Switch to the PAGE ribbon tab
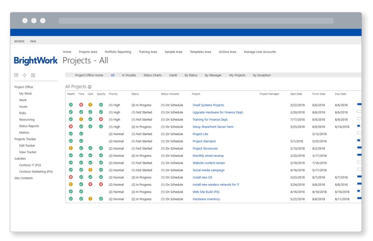This screenshot has width=373, height=241. [33, 41]
